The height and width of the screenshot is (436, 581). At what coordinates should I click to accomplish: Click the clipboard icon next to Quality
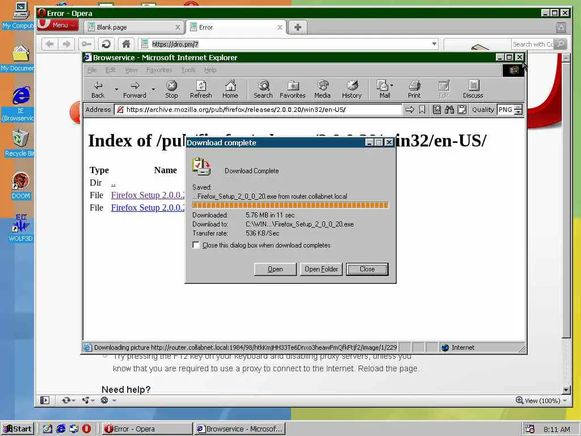coord(462,110)
